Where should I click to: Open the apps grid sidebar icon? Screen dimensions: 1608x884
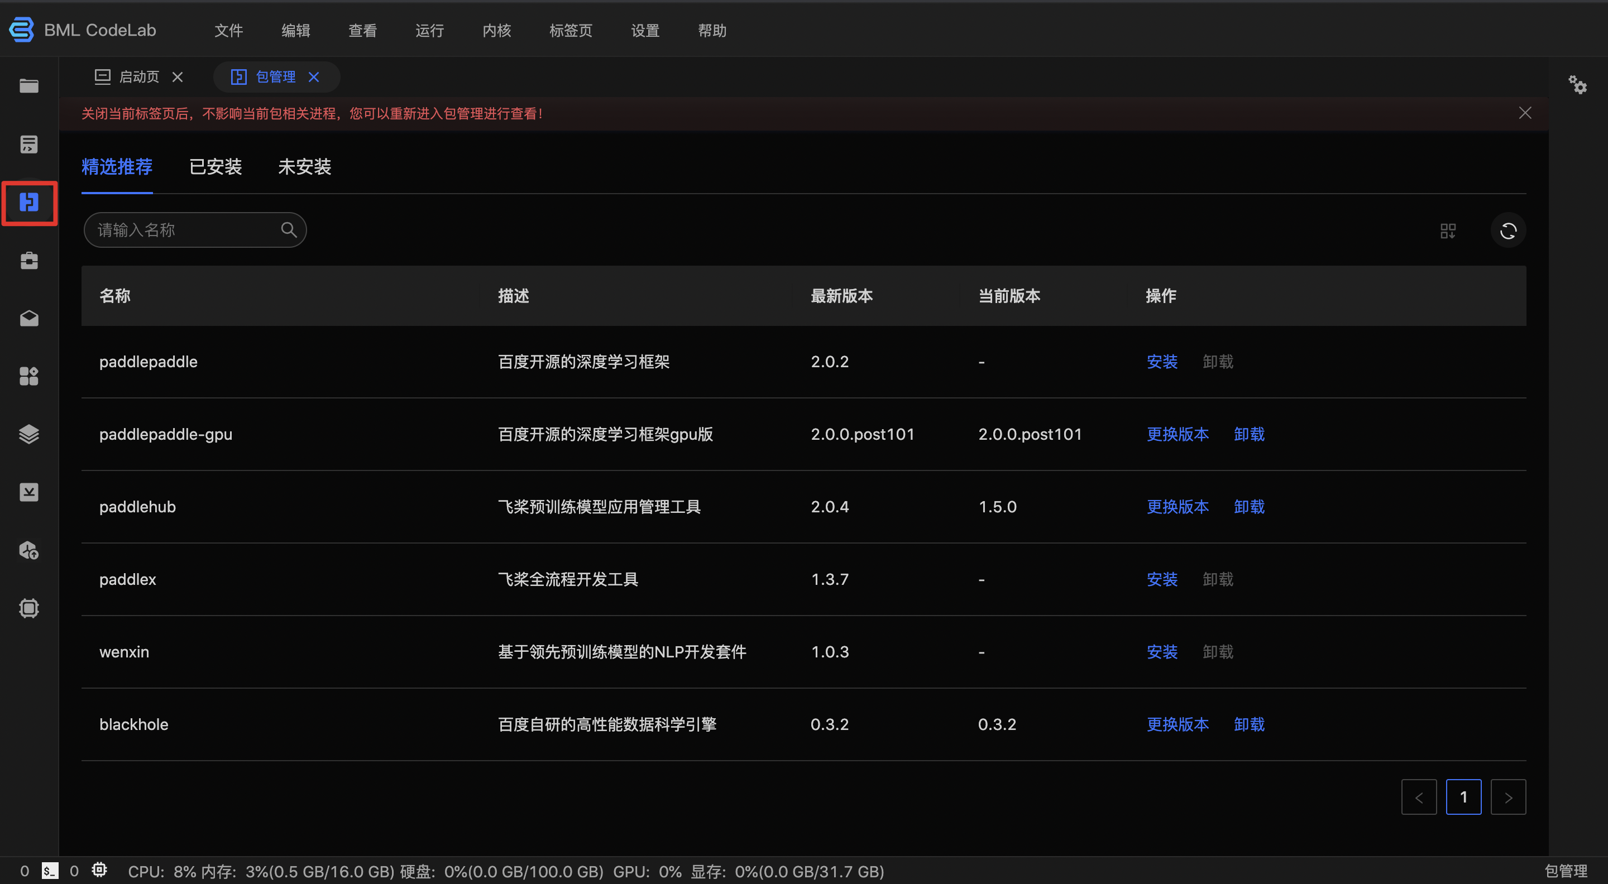point(28,376)
